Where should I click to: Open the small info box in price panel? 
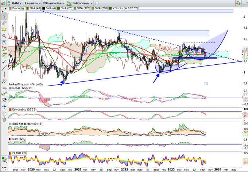point(206,84)
